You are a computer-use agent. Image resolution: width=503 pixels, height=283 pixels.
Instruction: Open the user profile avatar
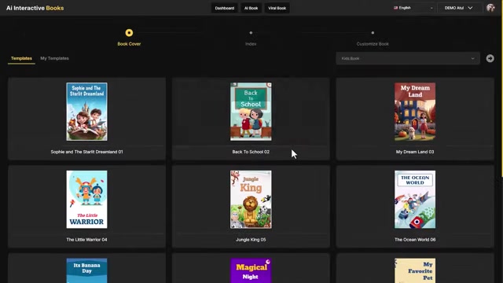490,8
